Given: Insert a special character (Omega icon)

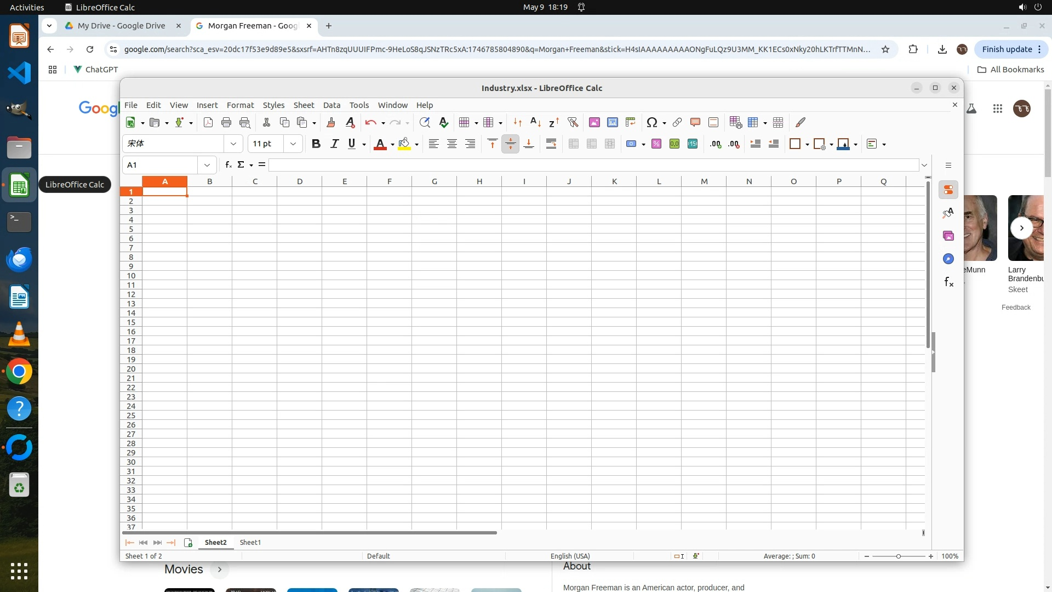Looking at the screenshot, I should (651, 122).
